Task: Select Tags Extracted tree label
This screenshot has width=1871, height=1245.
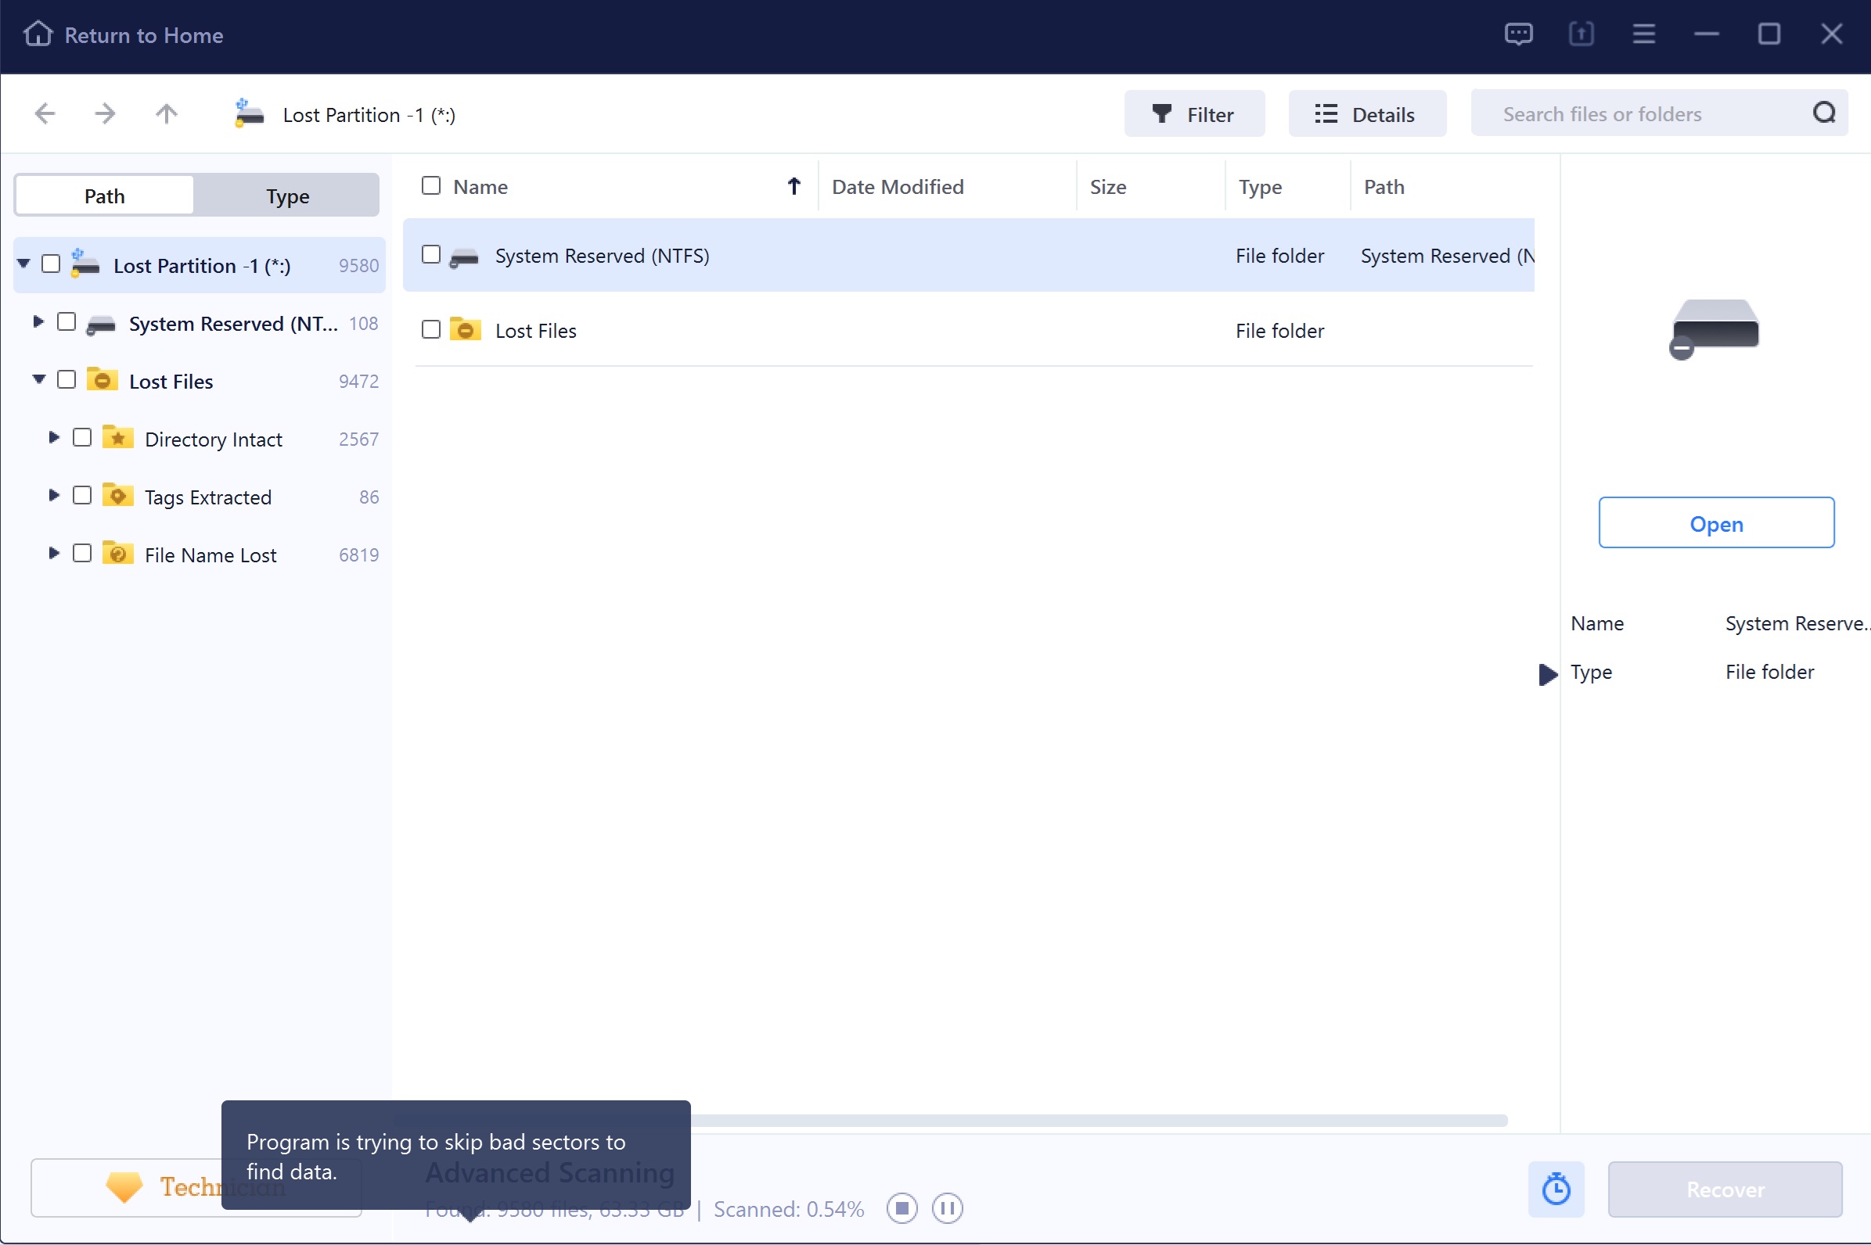Action: pyautogui.click(x=208, y=497)
